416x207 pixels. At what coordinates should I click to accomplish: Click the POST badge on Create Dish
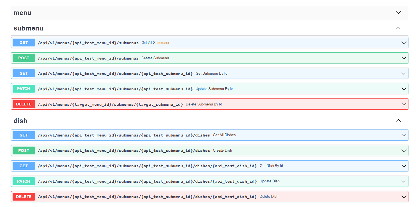click(x=24, y=150)
